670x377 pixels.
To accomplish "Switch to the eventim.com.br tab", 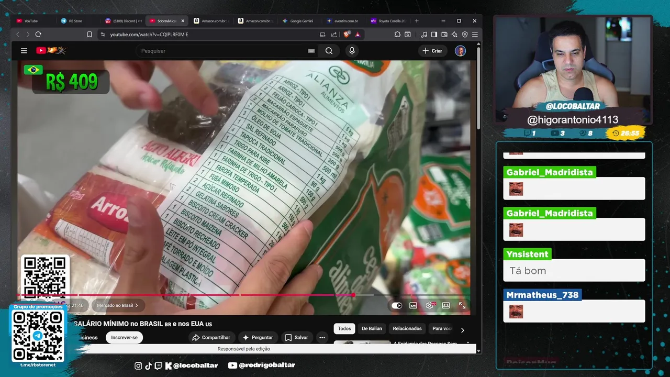I will [x=344, y=21].
